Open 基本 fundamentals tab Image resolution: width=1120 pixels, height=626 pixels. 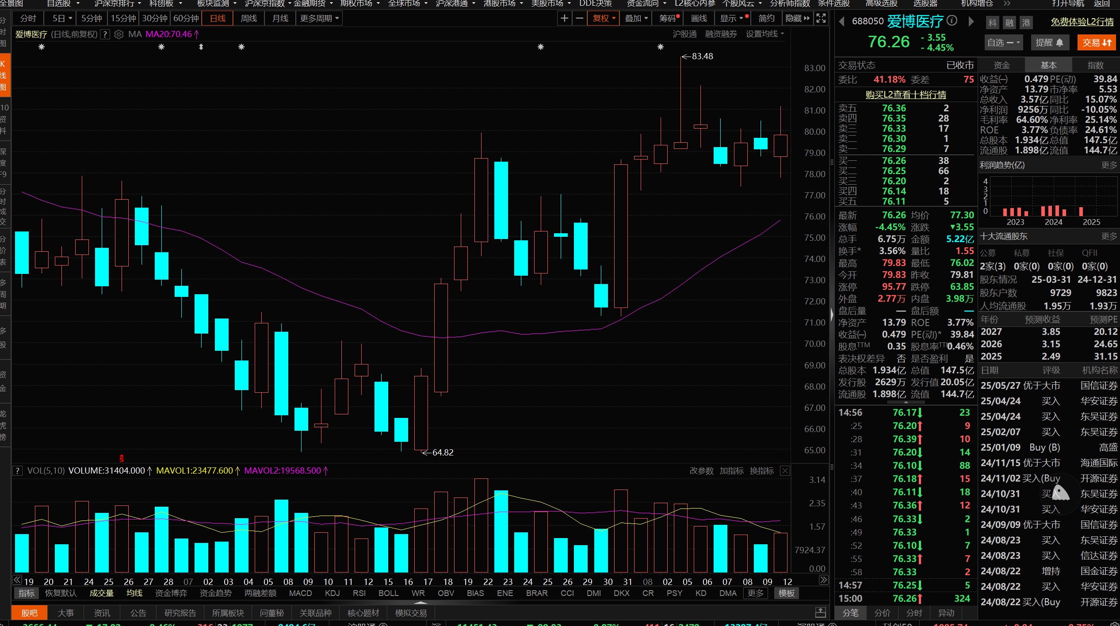pyautogui.click(x=1048, y=65)
